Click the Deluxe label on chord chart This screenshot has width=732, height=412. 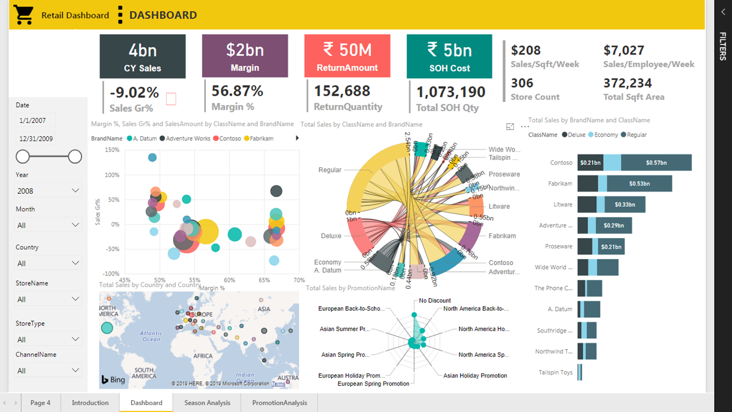coord(331,236)
